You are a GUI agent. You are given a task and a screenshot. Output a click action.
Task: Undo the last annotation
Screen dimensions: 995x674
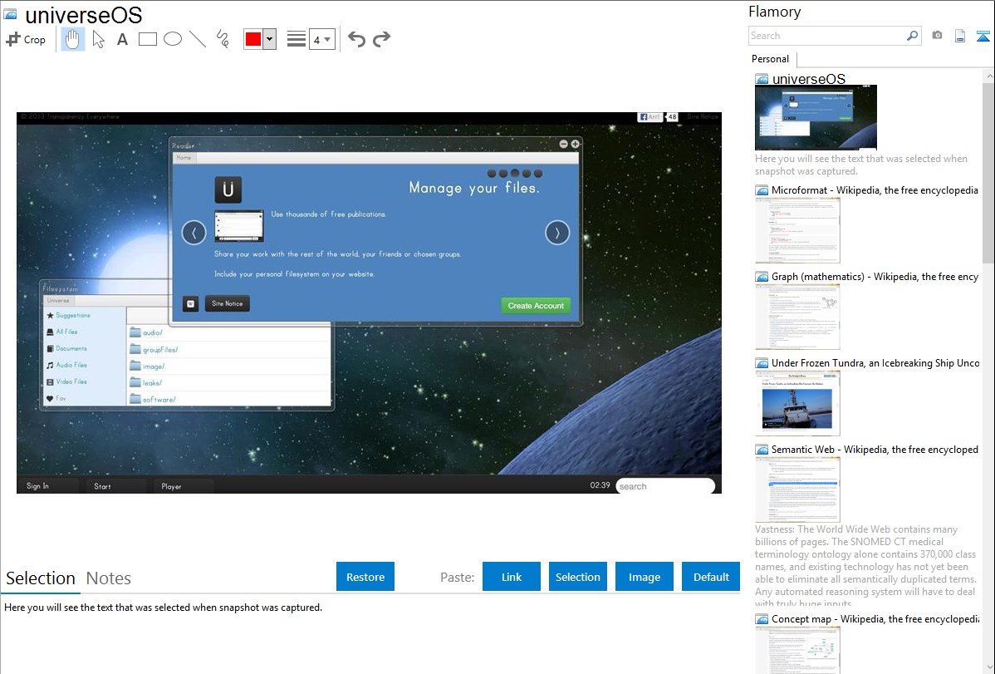356,39
